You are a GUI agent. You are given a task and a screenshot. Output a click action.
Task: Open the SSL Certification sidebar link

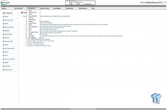point(10,48)
